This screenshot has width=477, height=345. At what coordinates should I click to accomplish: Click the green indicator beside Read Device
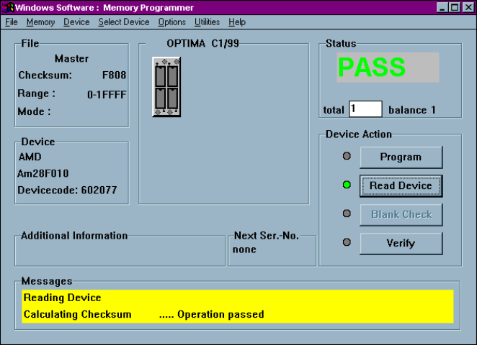coord(347,185)
